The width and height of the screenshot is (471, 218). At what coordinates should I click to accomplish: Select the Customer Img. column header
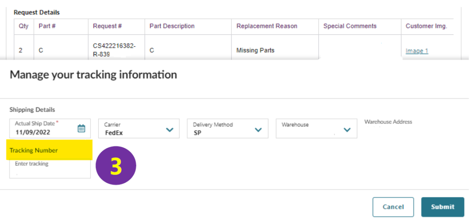coord(426,26)
